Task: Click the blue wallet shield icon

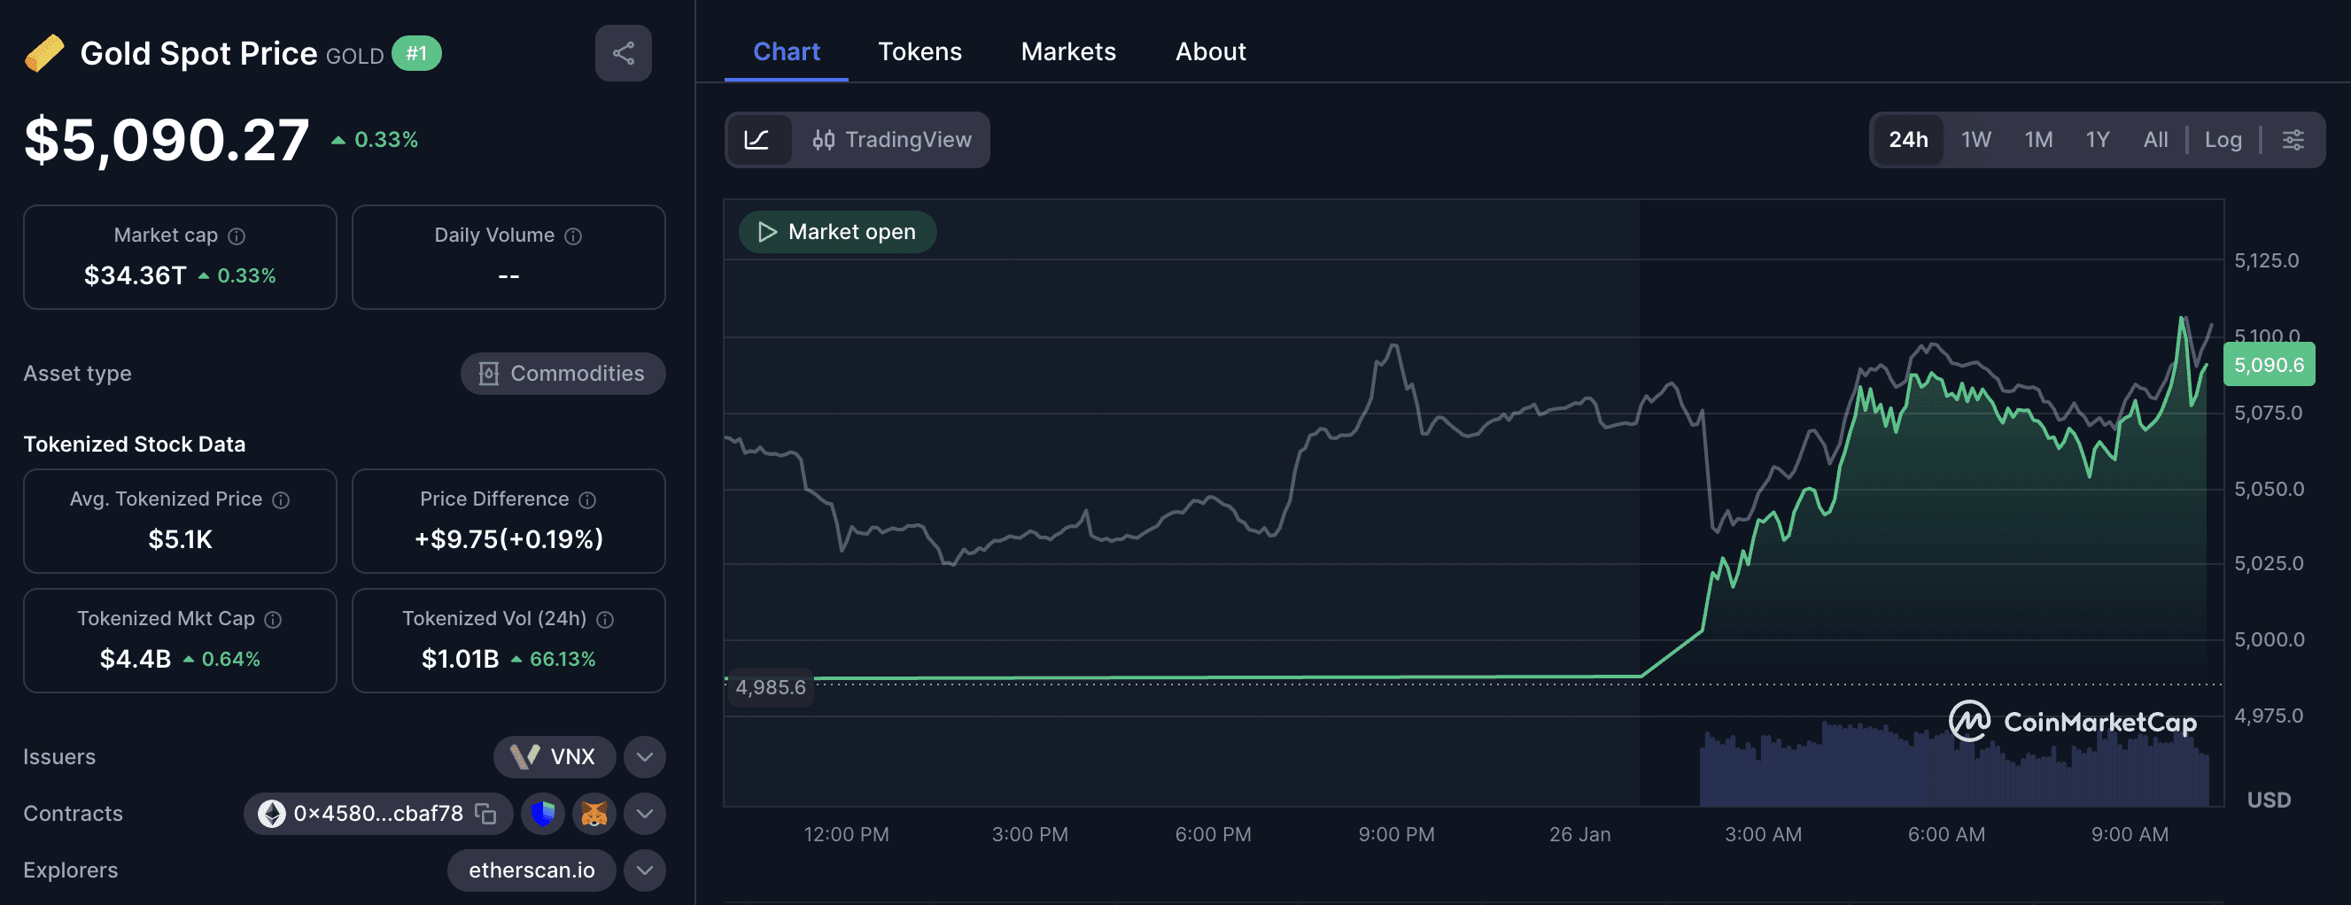Action: 543,813
